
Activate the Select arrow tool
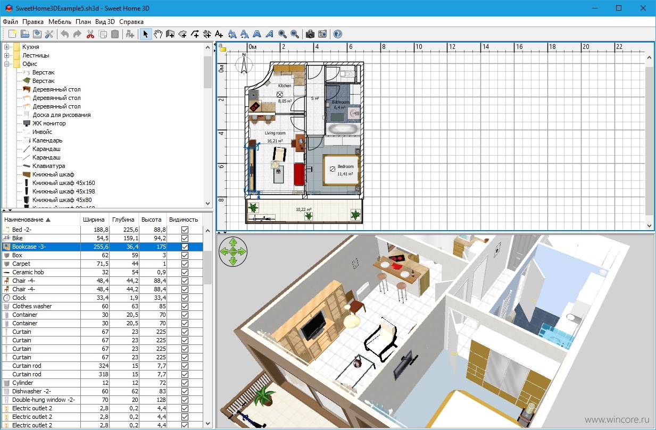click(146, 34)
